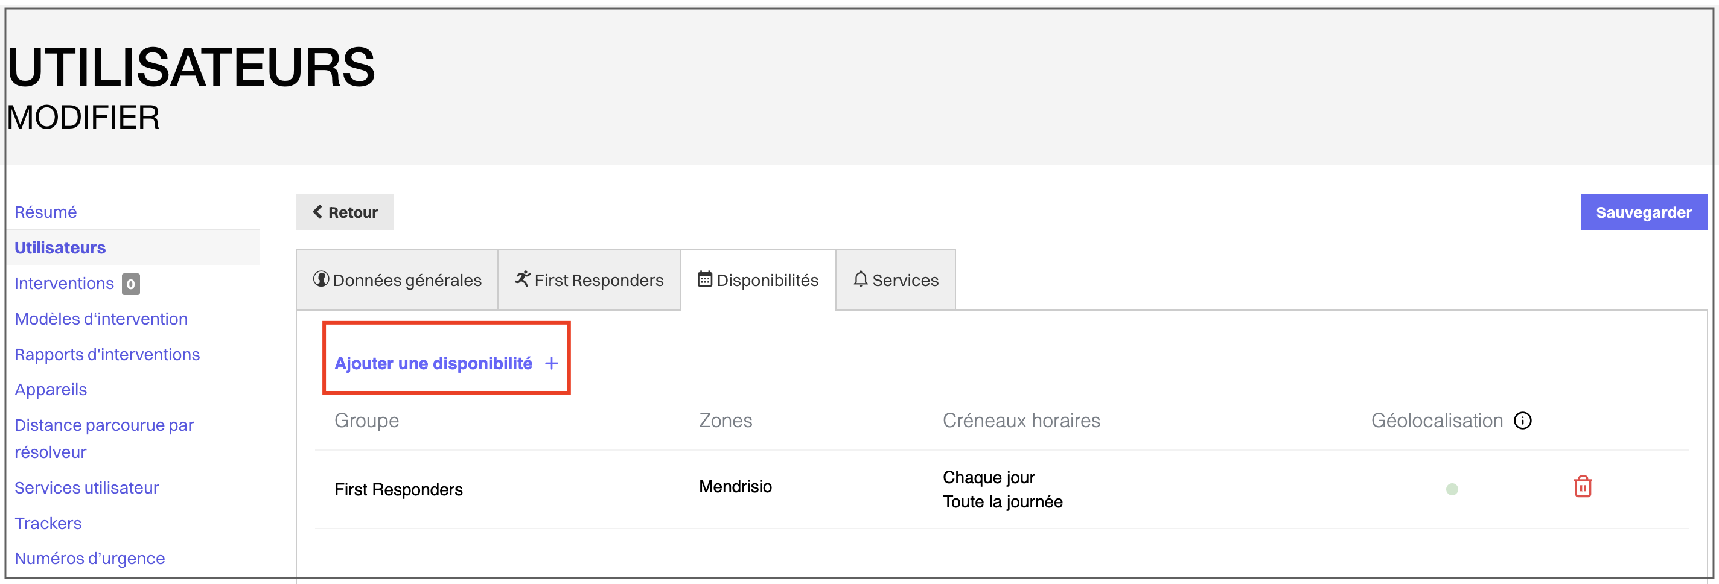Open Numéros d'urgence
Image resolution: width=1719 pixels, height=584 pixels.
(89, 558)
